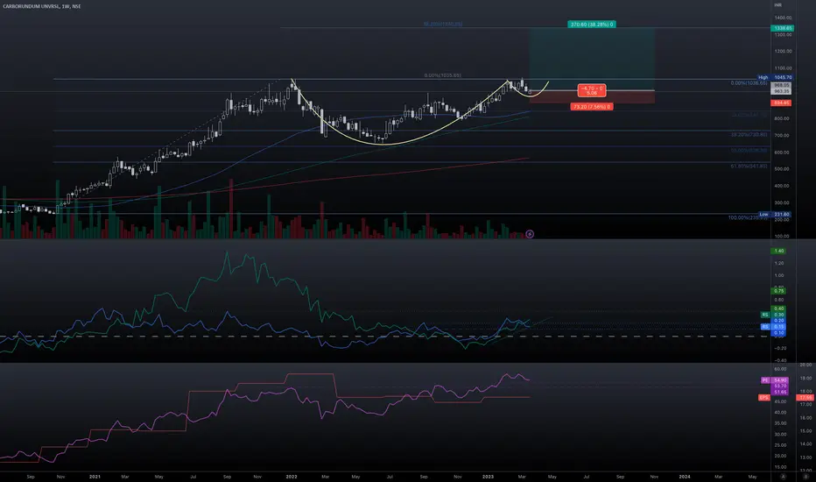Click the red risk/reward ratio box of the long position
Viewport: 816px width, 482px height.
click(x=592, y=90)
